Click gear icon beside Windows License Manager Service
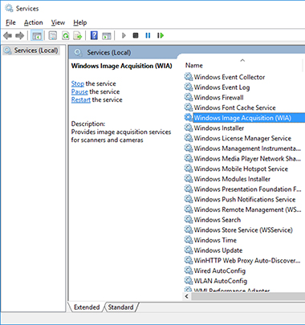Screen dimensions: 305x325 point(189,138)
